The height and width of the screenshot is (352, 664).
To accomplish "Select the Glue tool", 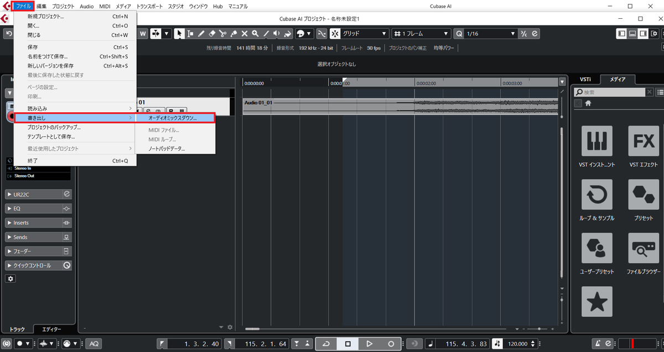I will coord(234,34).
